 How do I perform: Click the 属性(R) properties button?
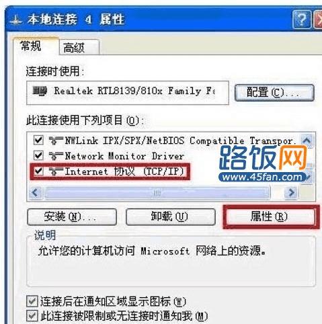pos(271,216)
